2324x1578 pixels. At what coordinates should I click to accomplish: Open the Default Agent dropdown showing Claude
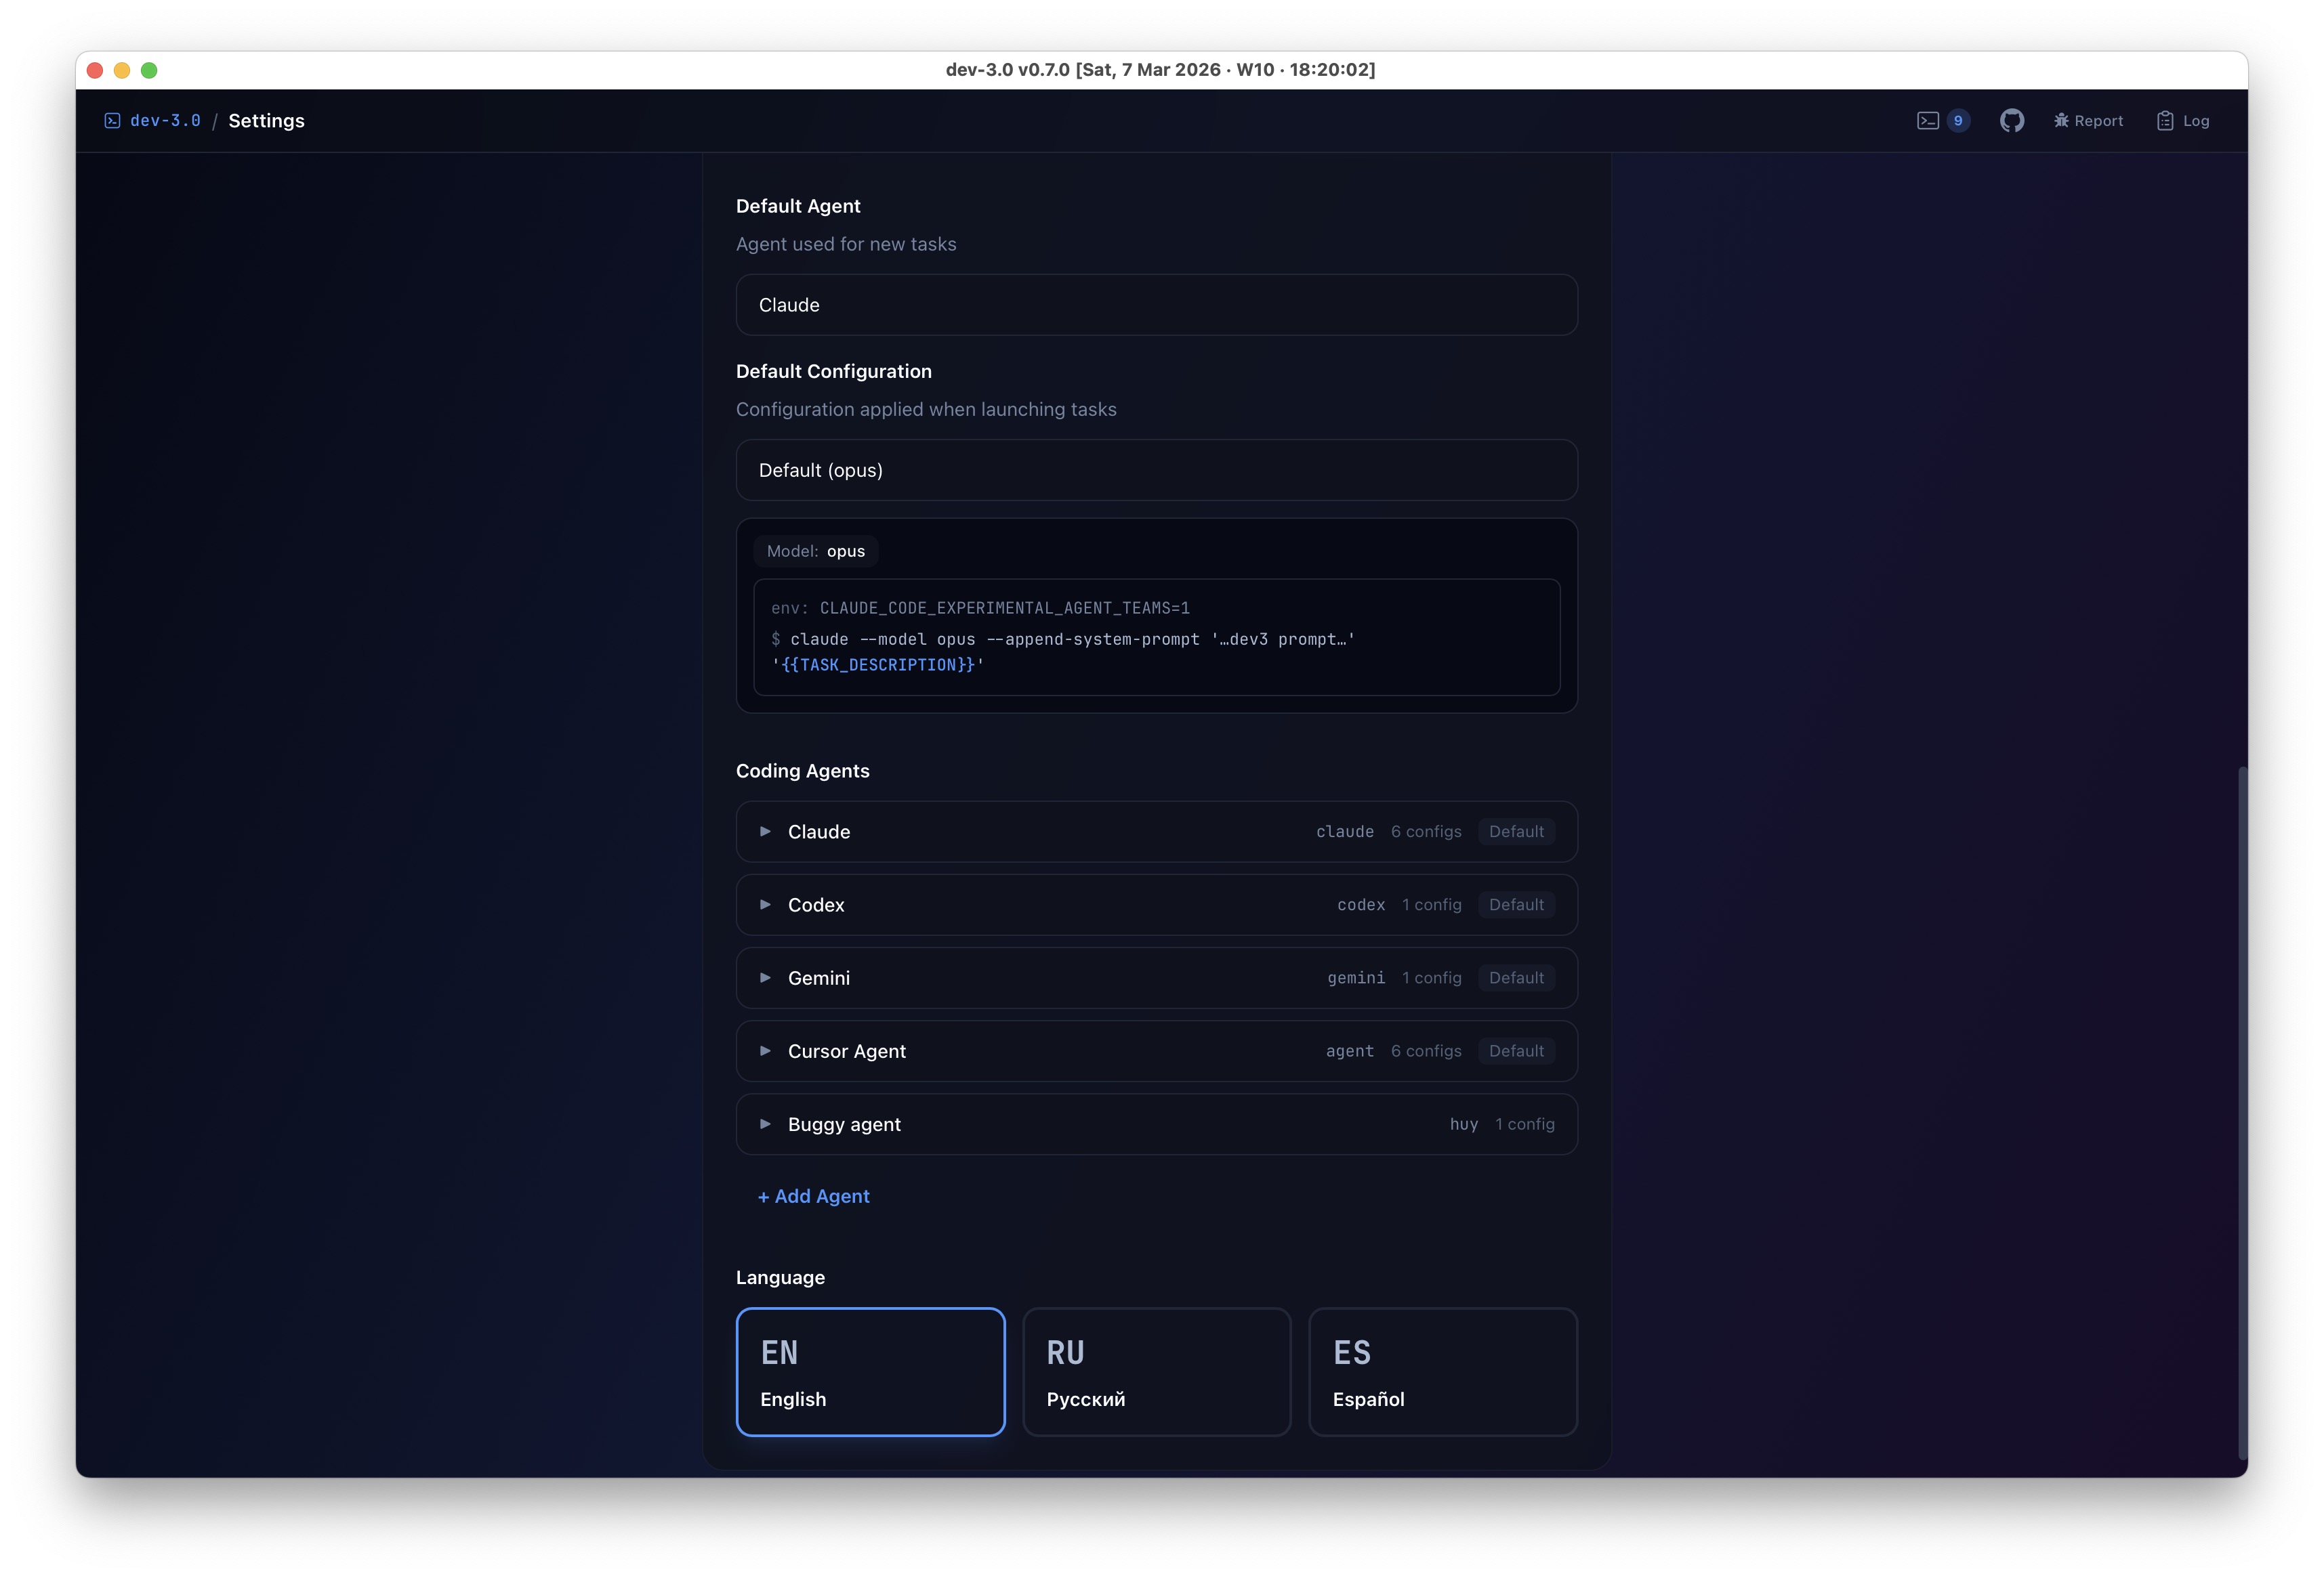[1156, 305]
